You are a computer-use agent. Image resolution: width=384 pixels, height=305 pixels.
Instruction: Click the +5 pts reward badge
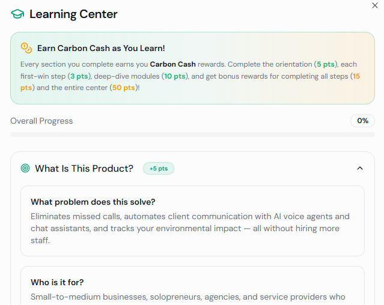tap(159, 169)
